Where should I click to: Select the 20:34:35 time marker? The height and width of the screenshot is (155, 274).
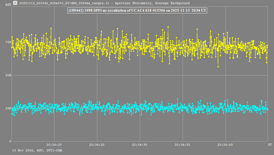(x=182, y=145)
